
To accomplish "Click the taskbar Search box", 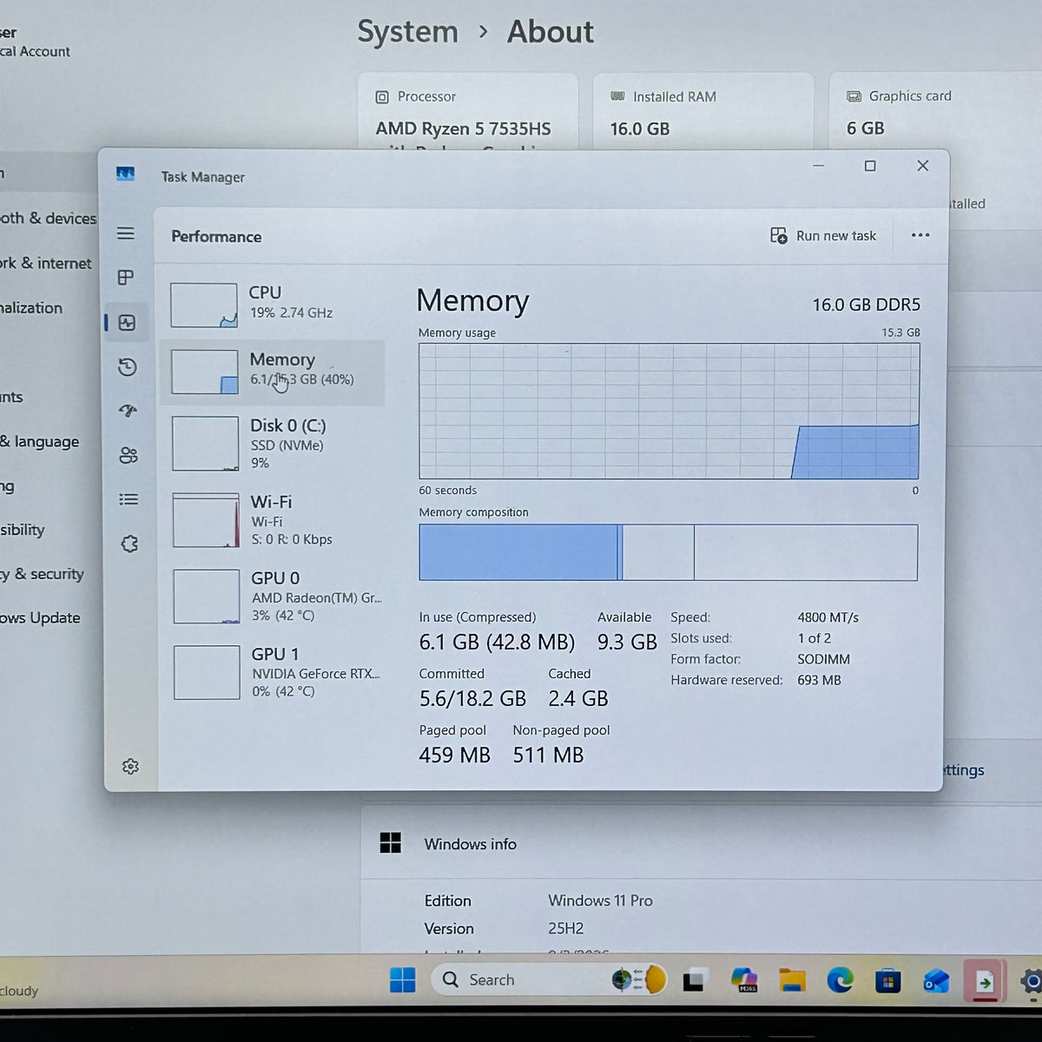I will pyautogui.click(x=548, y=979).
